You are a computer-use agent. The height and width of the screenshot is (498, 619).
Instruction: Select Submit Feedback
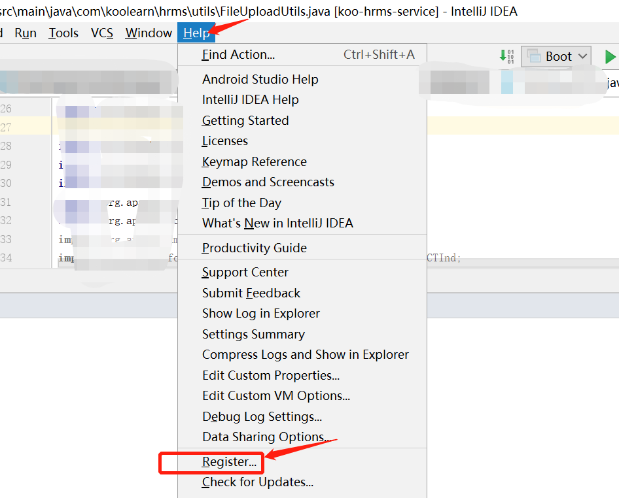tap(302, 293)
